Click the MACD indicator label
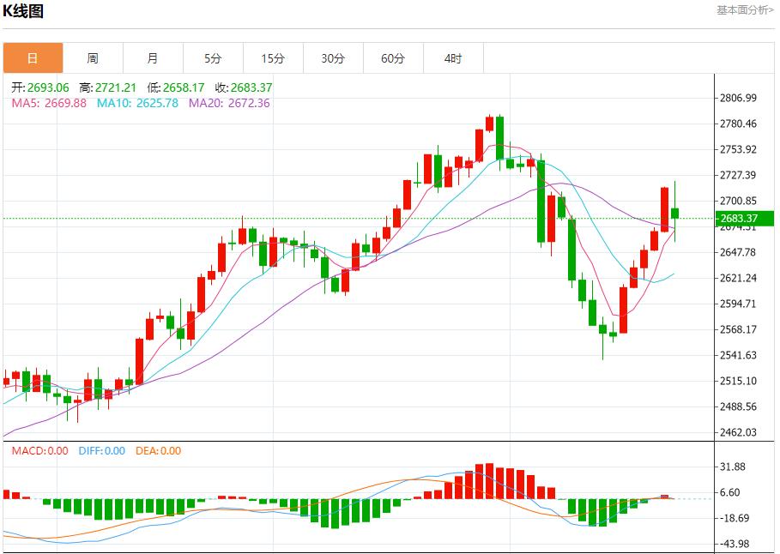Screen dimensions: 780x554 pyautogui.click(x=39, y=450)
